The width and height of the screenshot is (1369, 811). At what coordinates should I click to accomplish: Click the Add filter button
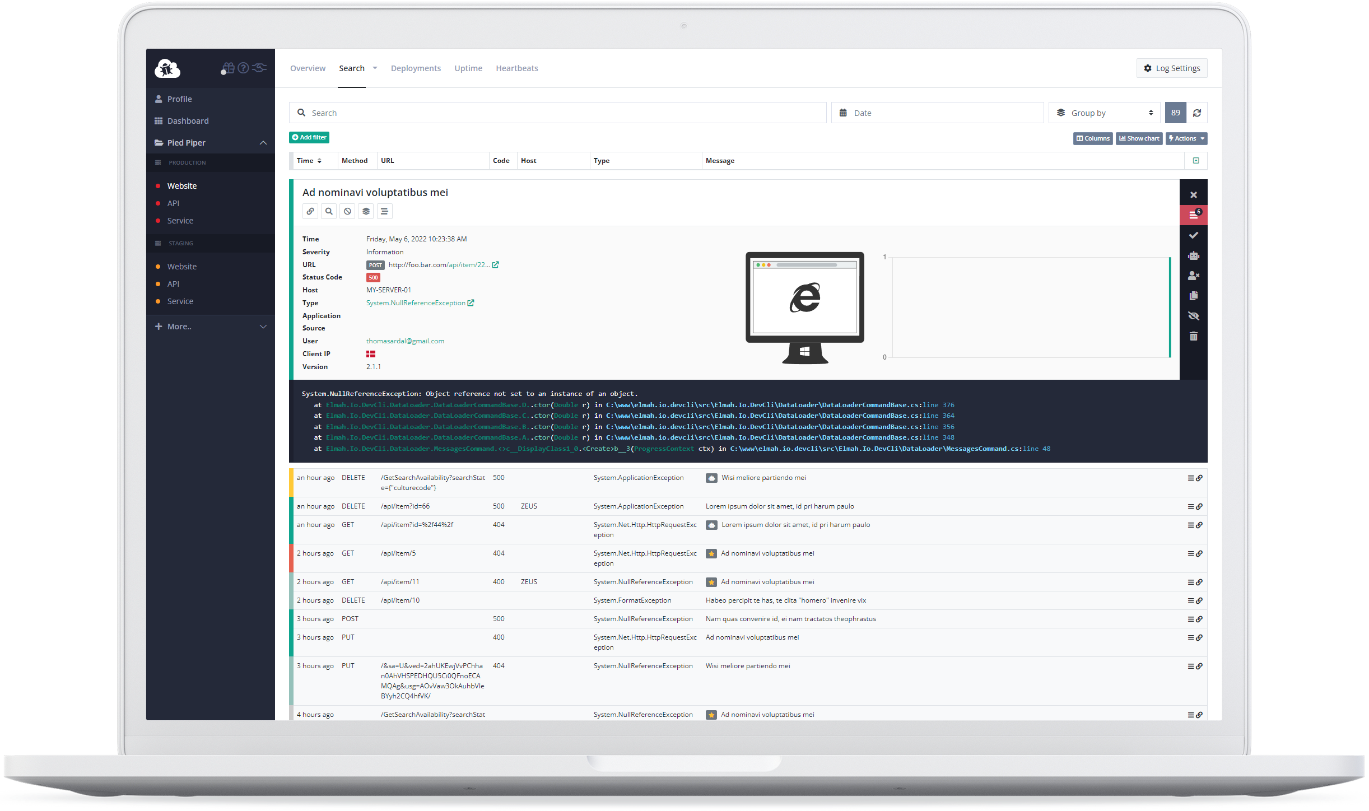[309, 137]
